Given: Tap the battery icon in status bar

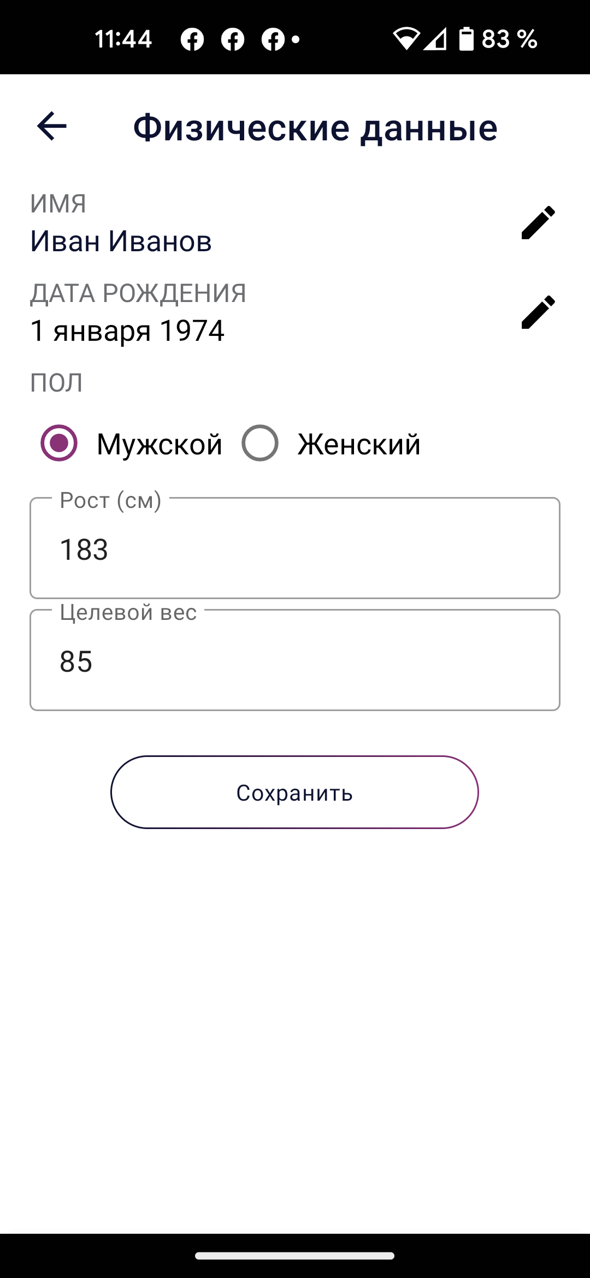Looking at the screenshot, I should [x=466, y=39].
